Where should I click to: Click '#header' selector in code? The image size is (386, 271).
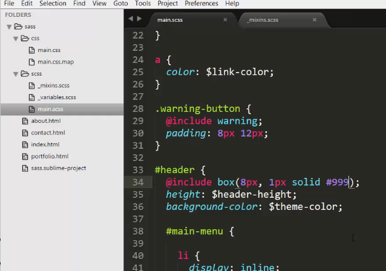coord(174,170)
